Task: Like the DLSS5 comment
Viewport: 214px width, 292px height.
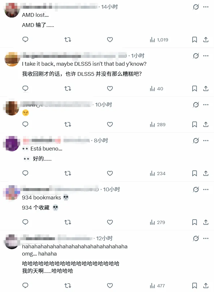Action: 110,89
